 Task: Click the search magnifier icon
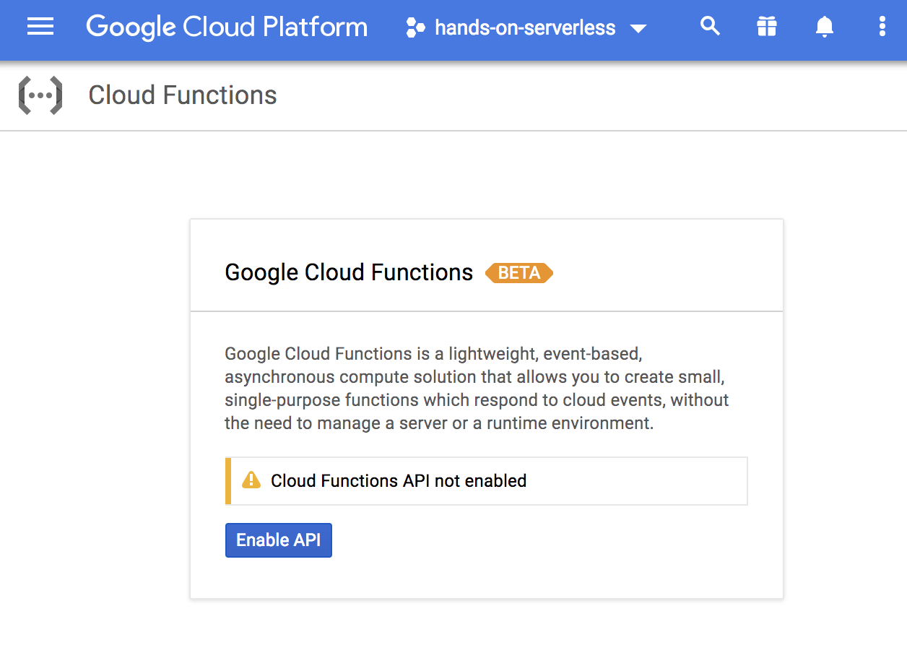[x=711, y=27]
